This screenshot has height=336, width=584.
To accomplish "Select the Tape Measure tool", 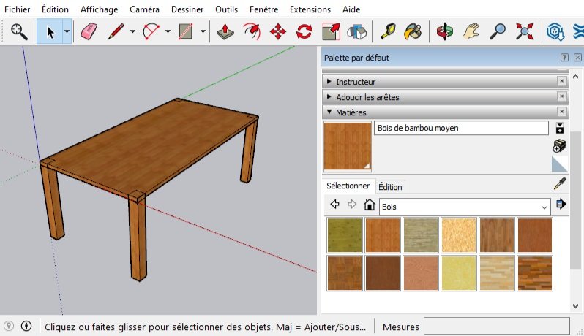I will click(388, 31).
